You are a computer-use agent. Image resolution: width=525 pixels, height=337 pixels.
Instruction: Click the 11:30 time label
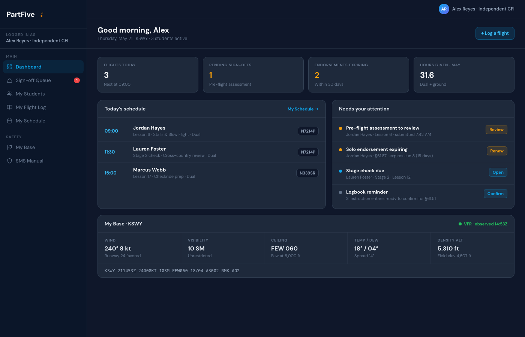[x=110, y=152]
